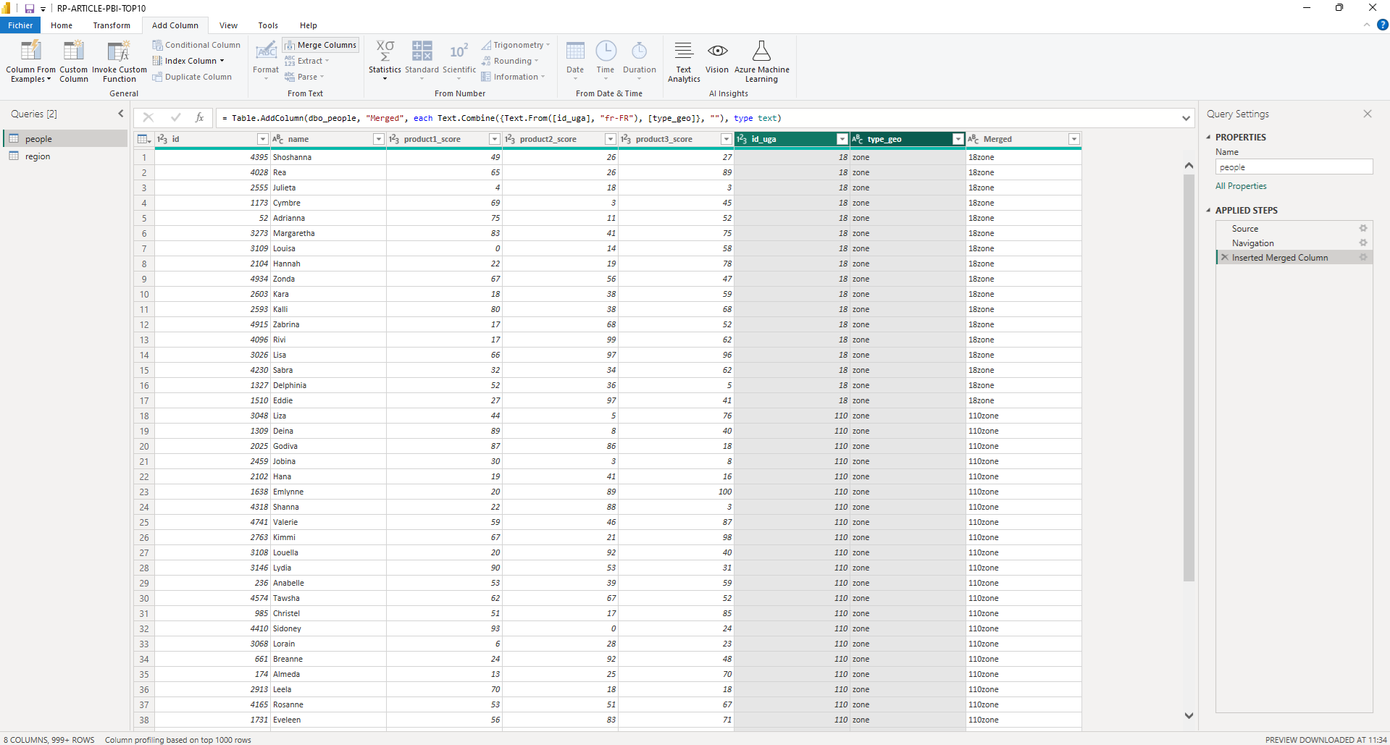1390x745 pixels.
Task: Click the scroll up arrow of data grid
Action: (x=1189, y=165)
